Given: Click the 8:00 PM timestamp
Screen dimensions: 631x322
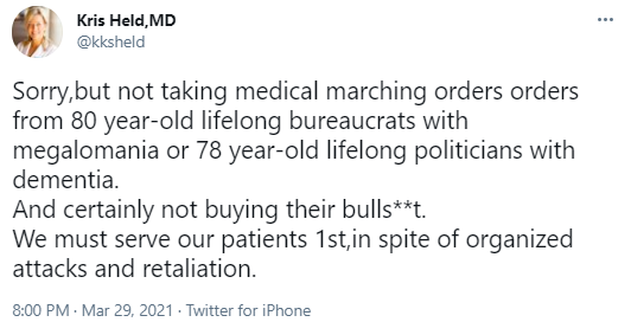Looking at the screenshot, I should pos(41,310).
